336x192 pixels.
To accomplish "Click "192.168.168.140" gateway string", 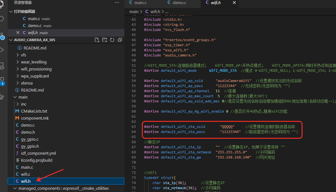I will click(x=234, y=157).
